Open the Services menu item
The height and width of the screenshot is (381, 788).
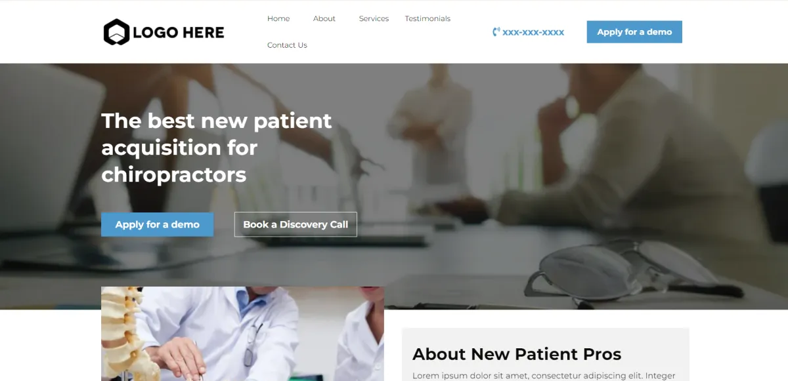click(374, 18)
